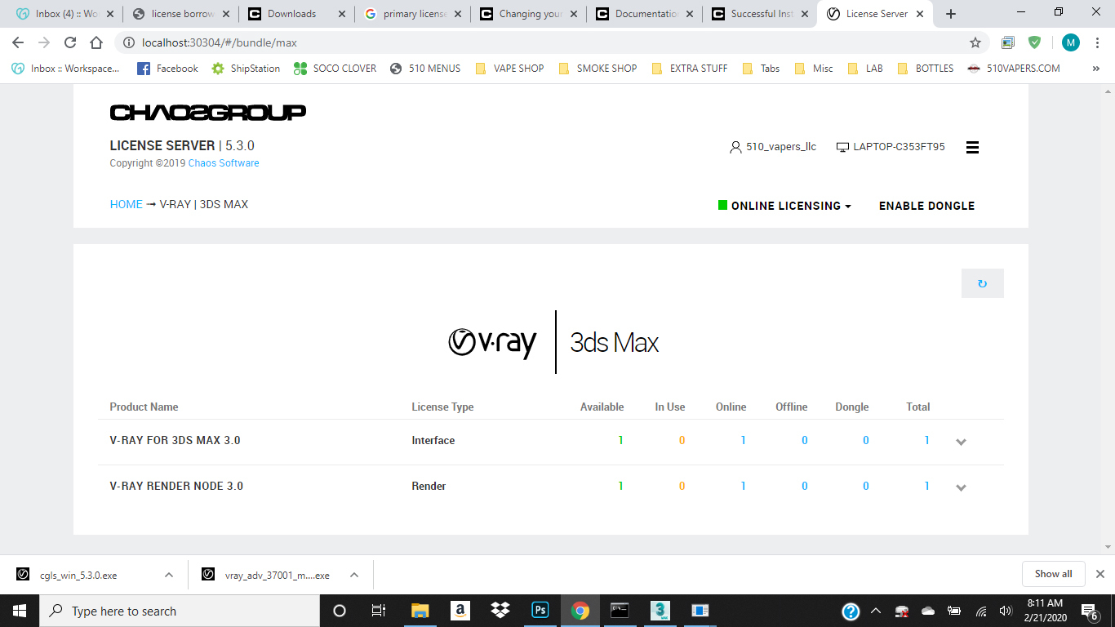Open options for cgls_win_5.3.0.exe download

[169, 575]
